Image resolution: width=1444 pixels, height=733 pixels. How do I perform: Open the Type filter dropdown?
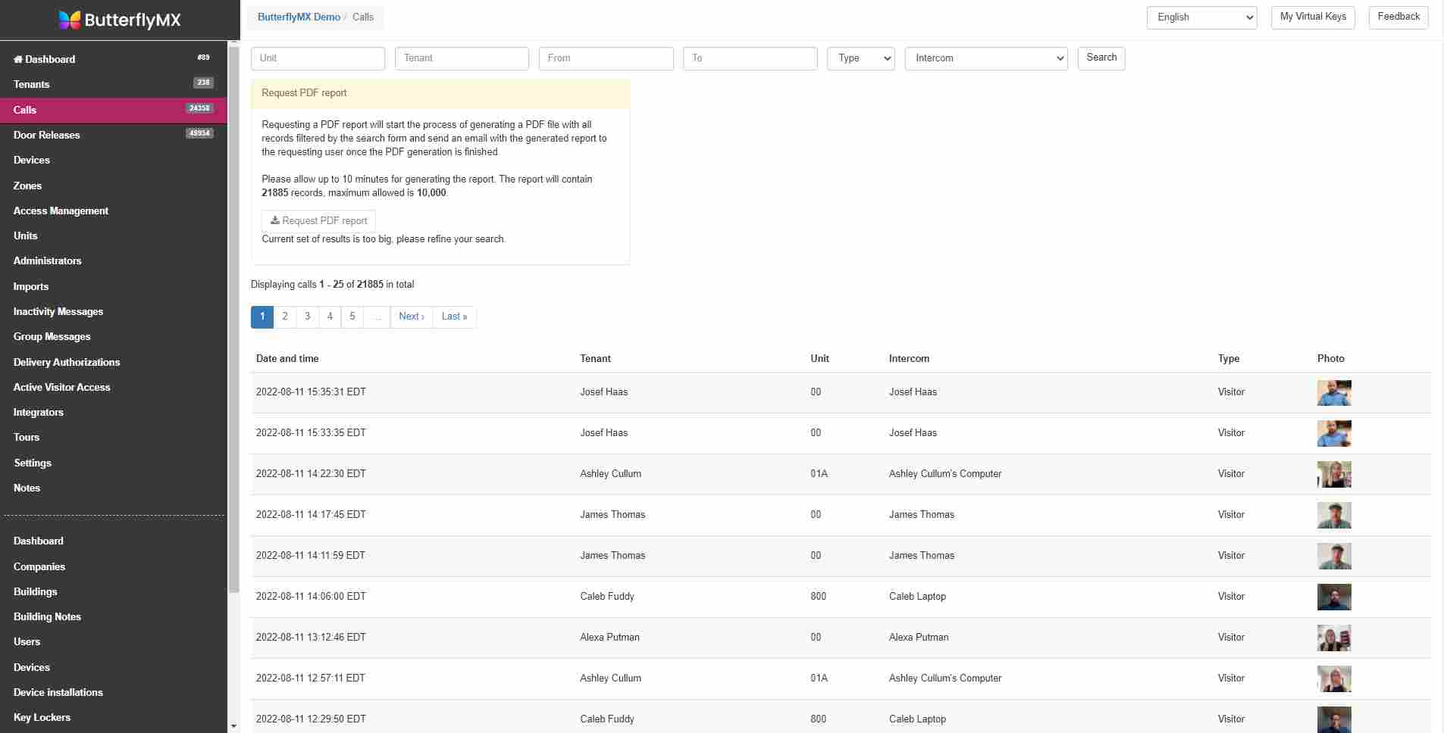[860, 58]
